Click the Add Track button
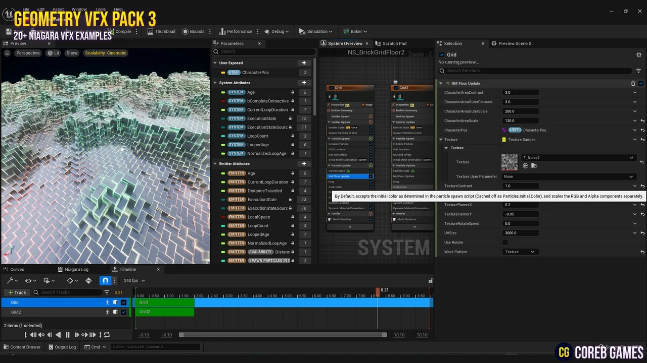This screenshot has height=363, width=647. tap(17, 292)
